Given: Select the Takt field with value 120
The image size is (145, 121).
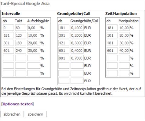Looking at the screenshot, I should (x=21, y=35).
